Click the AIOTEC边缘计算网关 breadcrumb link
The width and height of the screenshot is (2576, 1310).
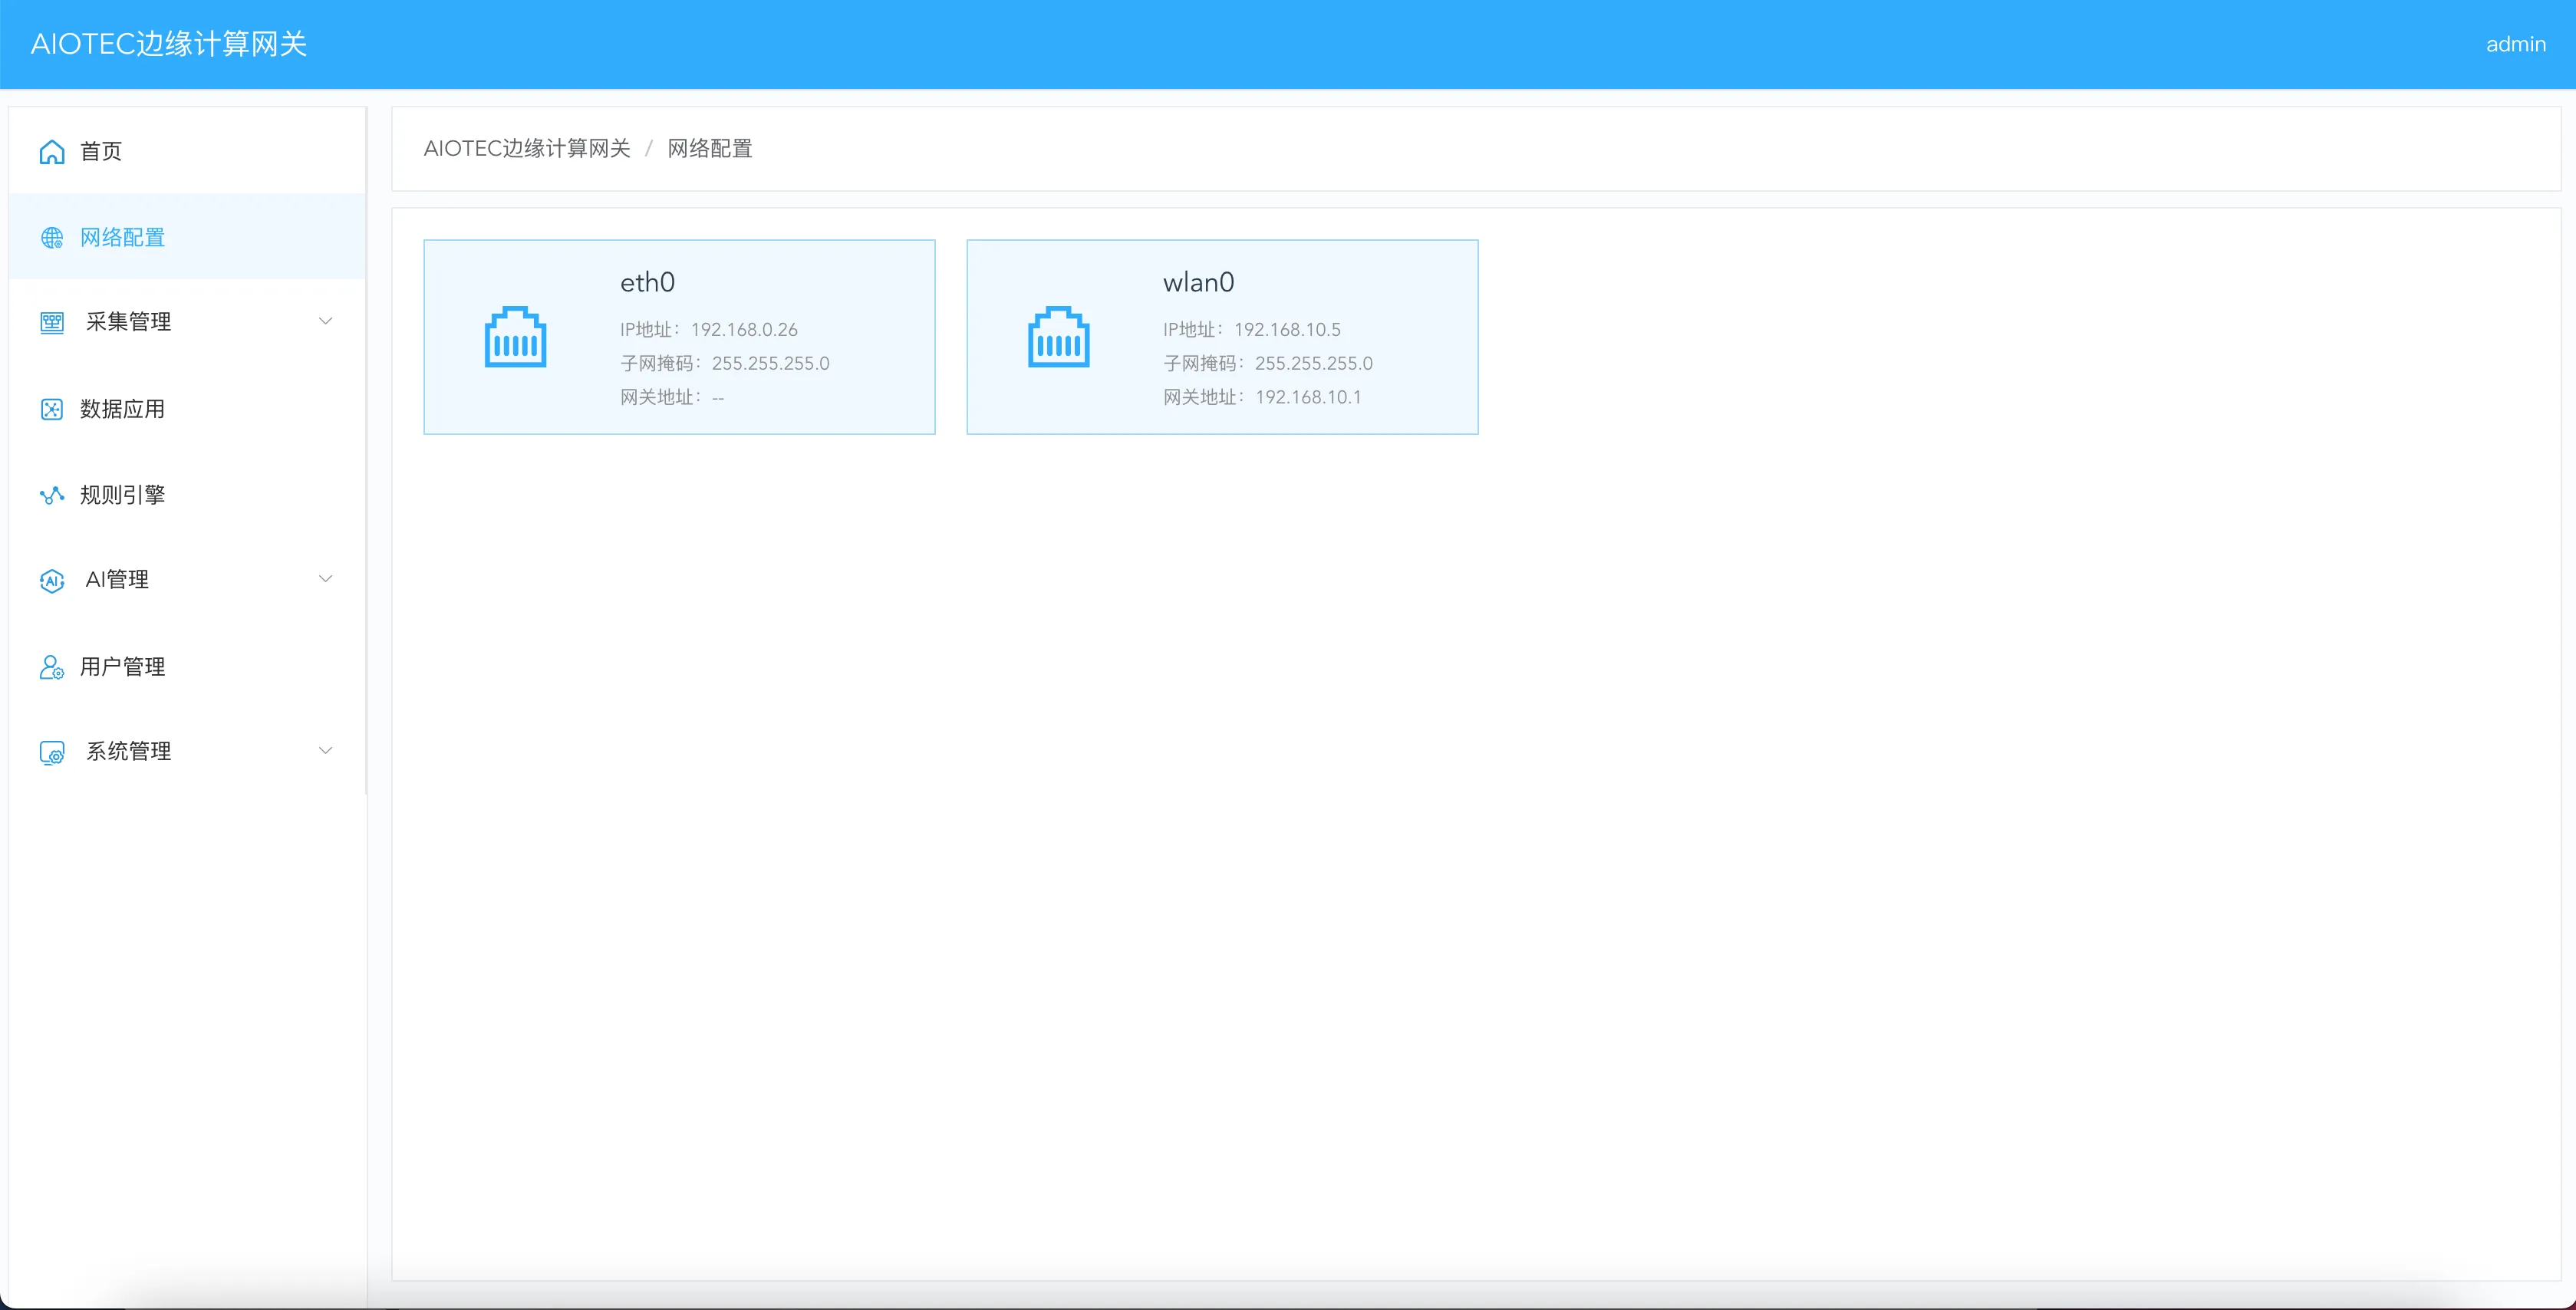pyautogui.click(x=527, y=149)
